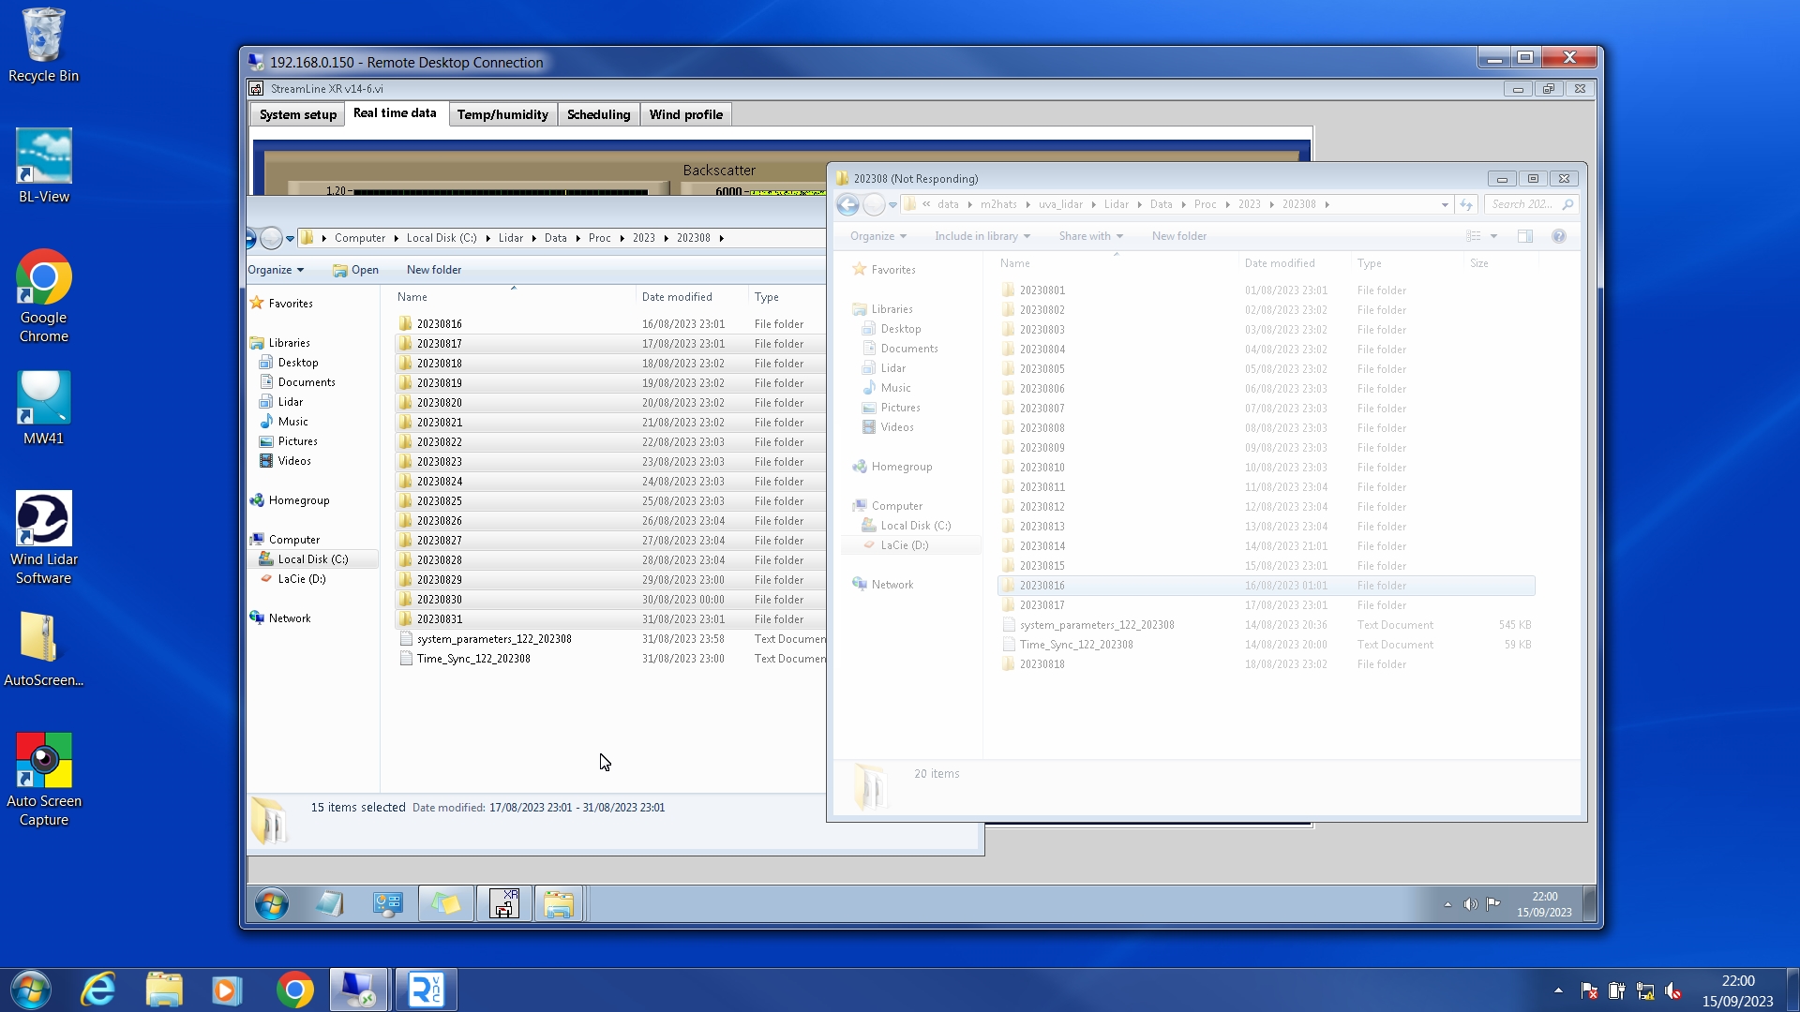
Task: Expand Share with dropdown menu
Action: tap(1090, 236)
